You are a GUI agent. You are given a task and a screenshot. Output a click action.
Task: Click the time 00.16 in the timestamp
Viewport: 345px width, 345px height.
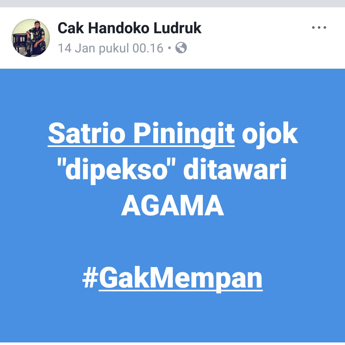[148, 48]
